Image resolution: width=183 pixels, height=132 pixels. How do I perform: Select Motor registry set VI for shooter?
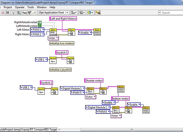[103, 91]
